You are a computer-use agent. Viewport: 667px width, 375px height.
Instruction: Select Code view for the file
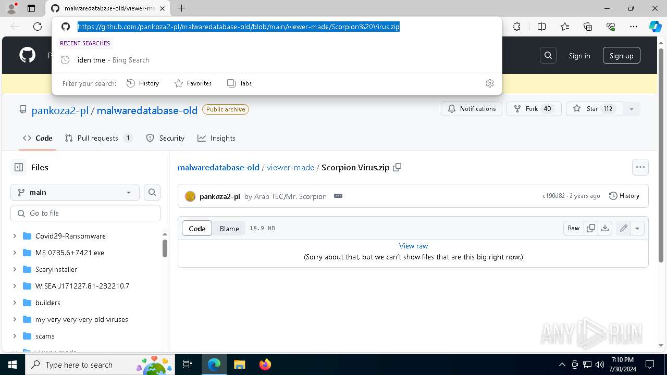[197, 228]
